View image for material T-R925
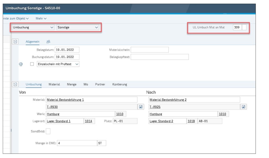Screen dimensions: 269x158 click(244, 107)
